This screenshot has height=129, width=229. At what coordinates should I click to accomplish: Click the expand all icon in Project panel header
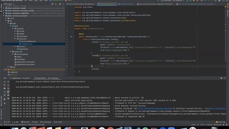click(56, 4)
